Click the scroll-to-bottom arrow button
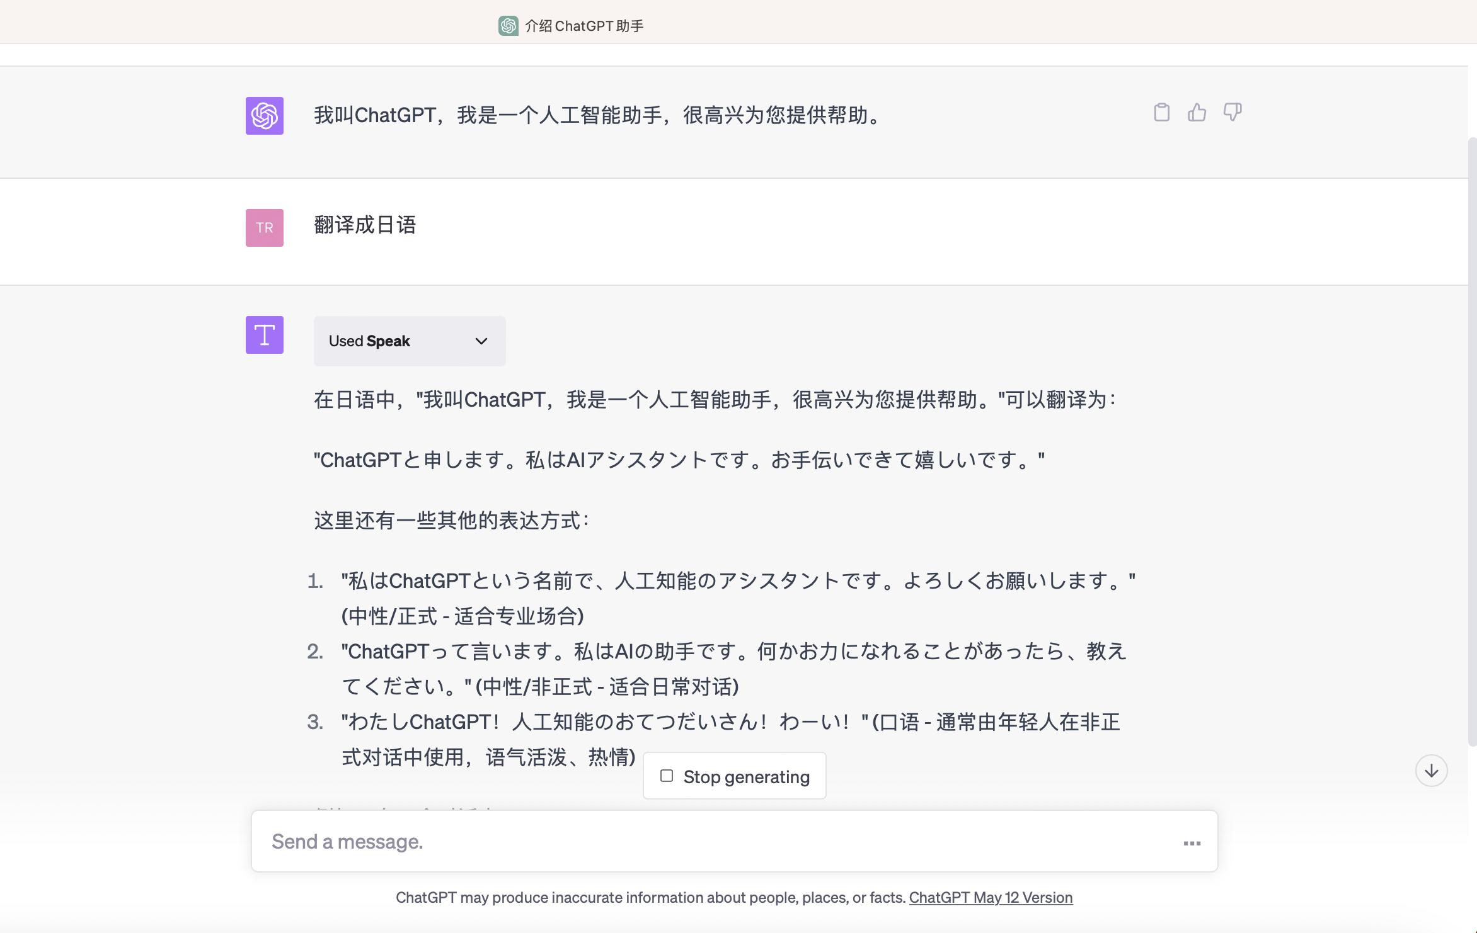1477x933 pixels. coord(1432,769)
